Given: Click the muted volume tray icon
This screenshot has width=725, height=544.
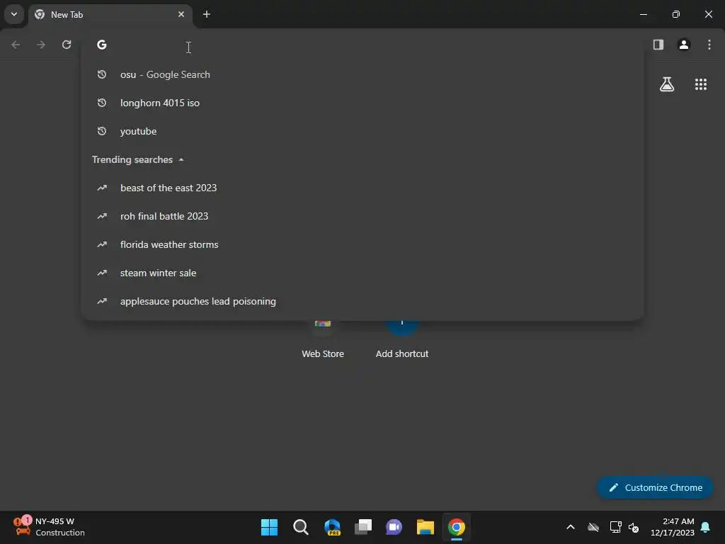Looking at the screenshot, I should [634, 527].
